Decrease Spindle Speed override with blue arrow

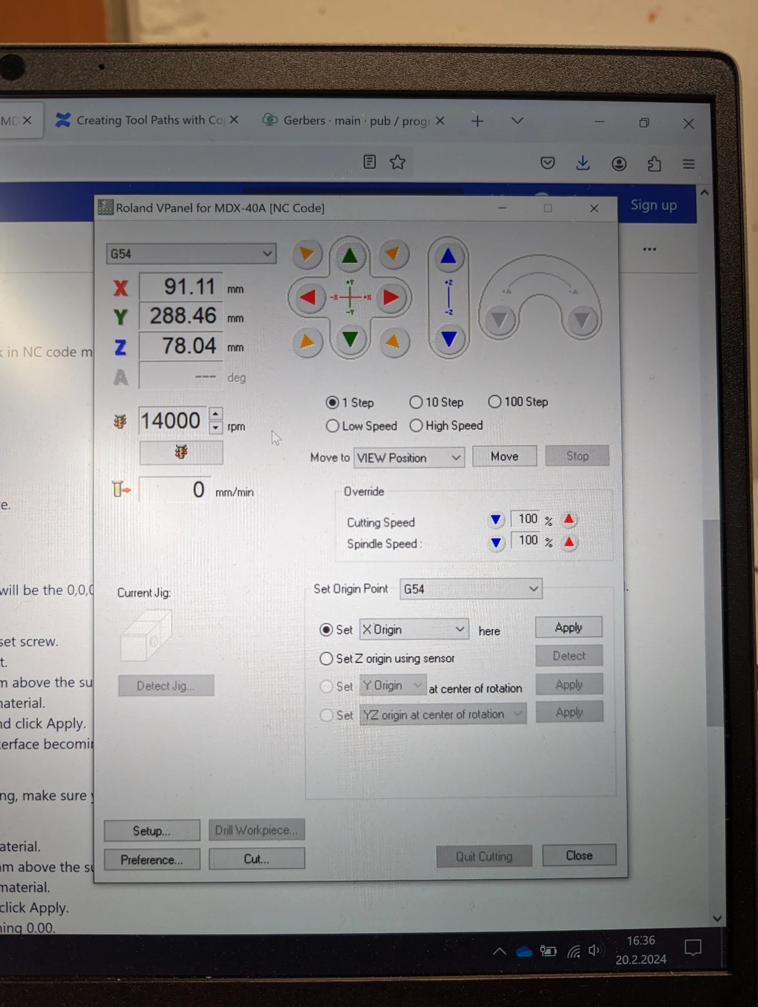496,542
